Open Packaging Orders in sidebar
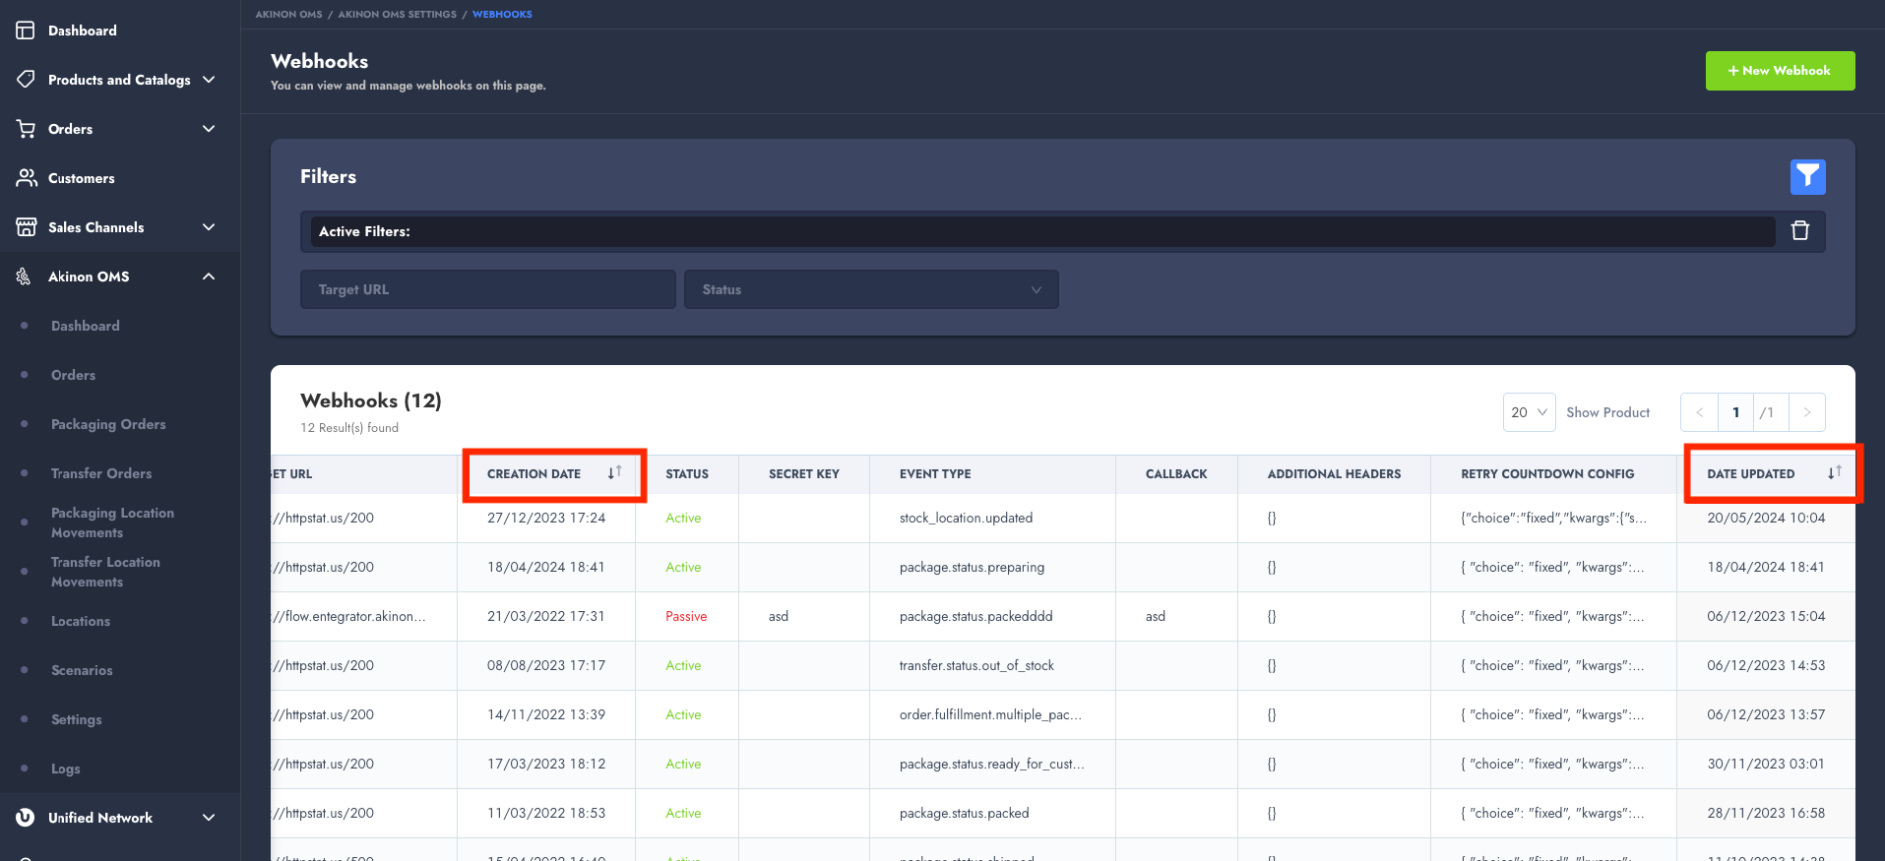The width and height of the screenshot is (1885, 861). tap(108, 424)
